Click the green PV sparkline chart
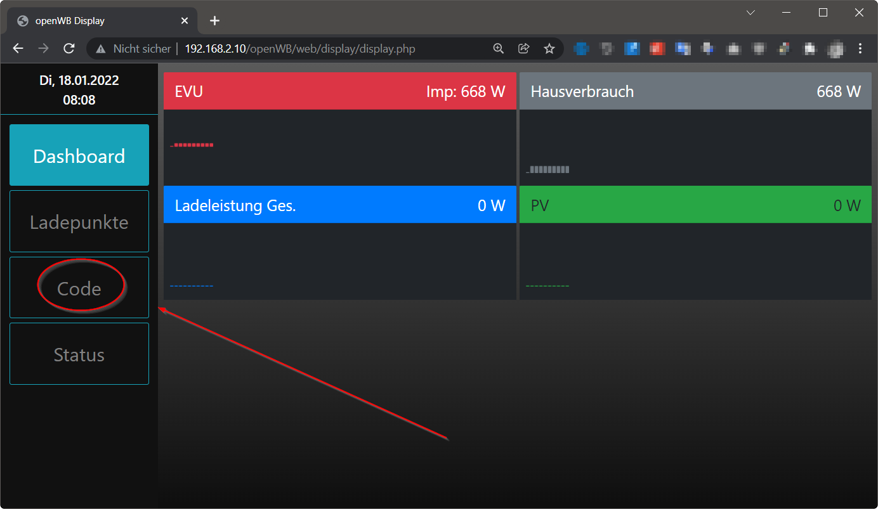The width and height of the screenshot is (878, 509). click(x=547, y=287)
